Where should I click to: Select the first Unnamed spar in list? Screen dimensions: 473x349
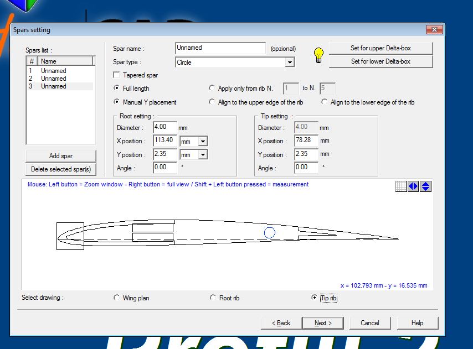click(x=53, y=71)
